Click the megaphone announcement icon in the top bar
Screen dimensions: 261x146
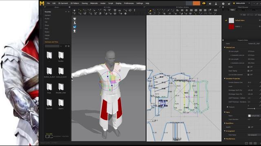210,4
